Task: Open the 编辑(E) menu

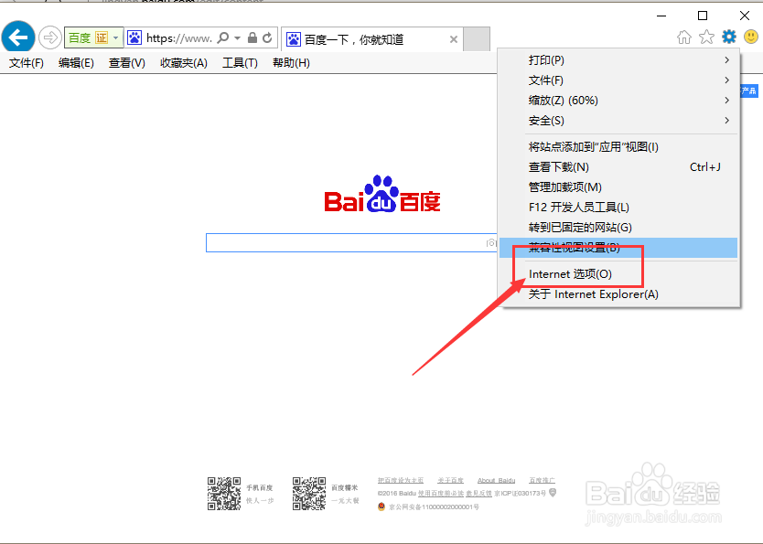Action: 76,63
